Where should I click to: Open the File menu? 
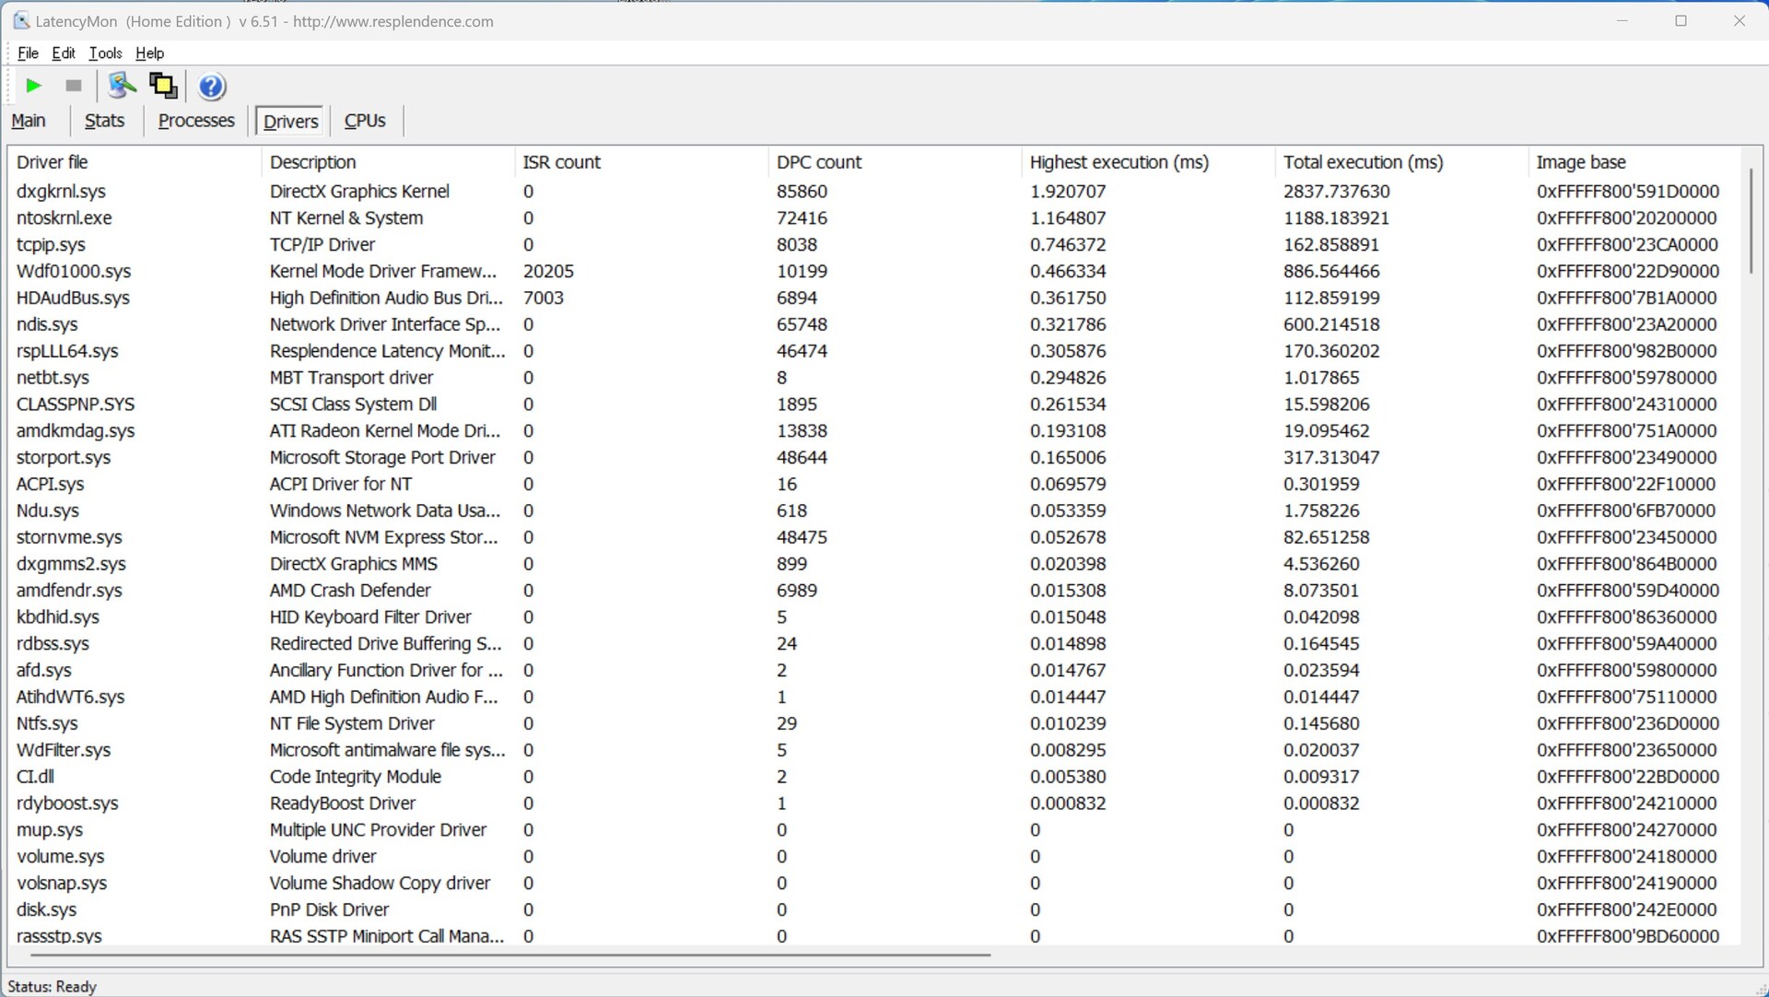28,53
